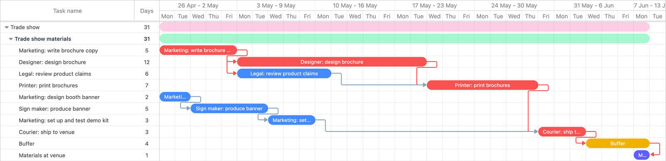The image size is (666, 161).
Task: Click the days value 7 for Printer row
Action: (147, 85)
